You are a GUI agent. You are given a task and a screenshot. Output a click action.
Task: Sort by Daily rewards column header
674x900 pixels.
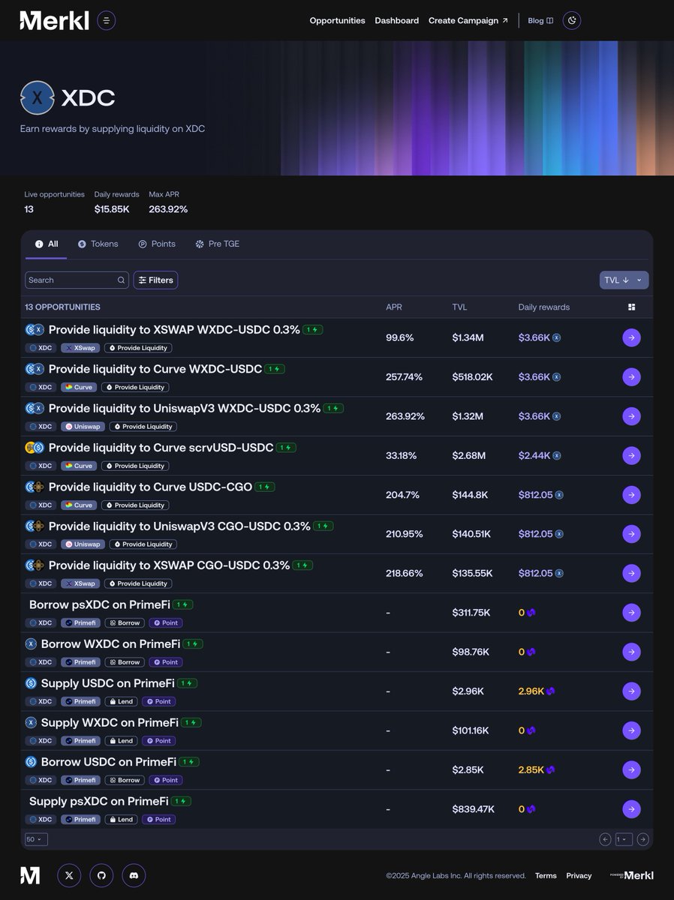(x=544, y=307)
